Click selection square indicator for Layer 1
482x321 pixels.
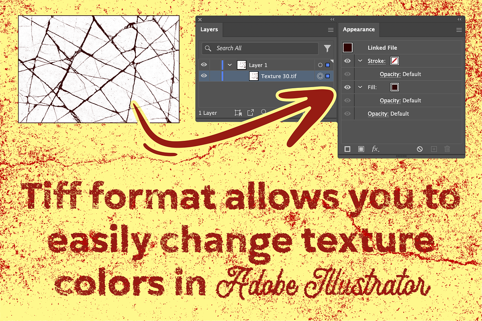[327, 65]
